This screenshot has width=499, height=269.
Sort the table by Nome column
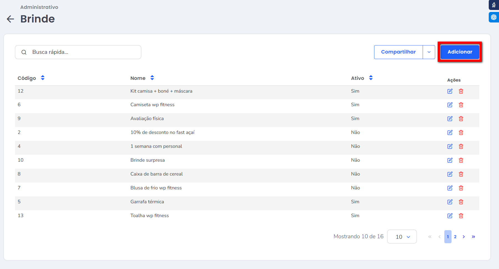tap(152, 78)
